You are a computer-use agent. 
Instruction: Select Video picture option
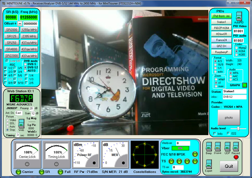[7, 120]
